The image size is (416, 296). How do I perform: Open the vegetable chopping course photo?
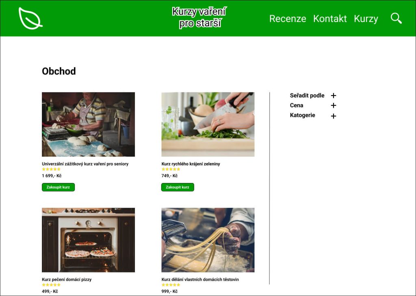tap(208, 124)
